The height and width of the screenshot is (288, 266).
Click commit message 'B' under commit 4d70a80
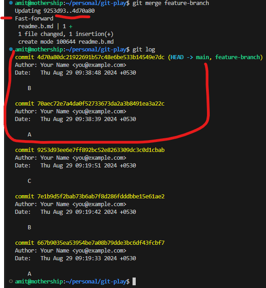tap(30, 88)
